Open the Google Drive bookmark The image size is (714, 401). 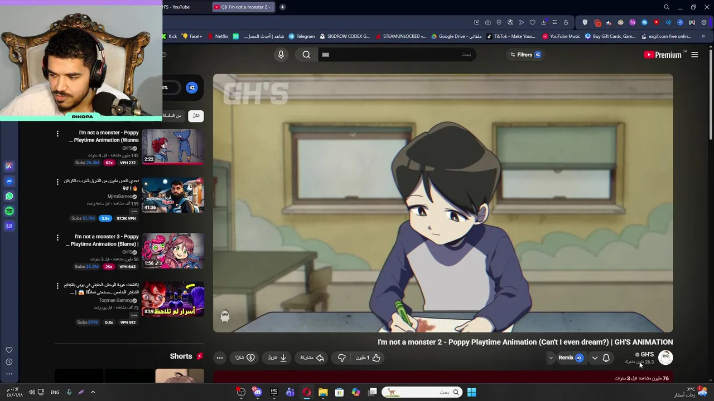(456, 36)
